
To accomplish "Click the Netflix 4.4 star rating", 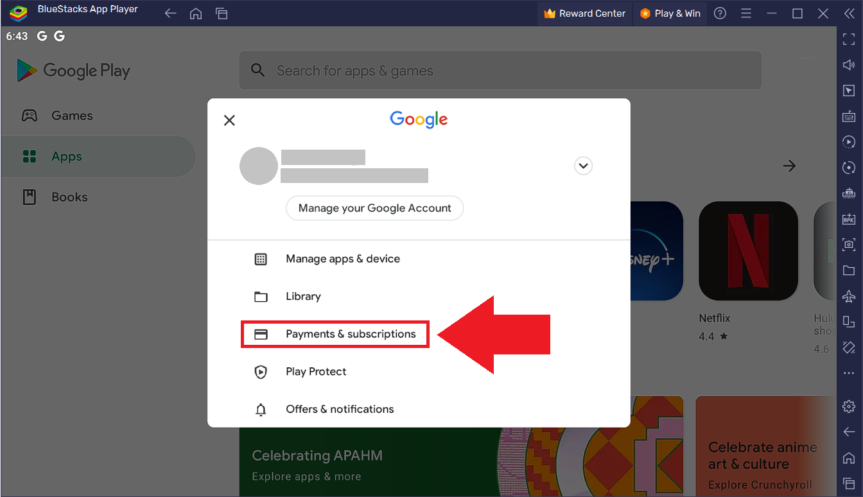I will tap(713, 336).
